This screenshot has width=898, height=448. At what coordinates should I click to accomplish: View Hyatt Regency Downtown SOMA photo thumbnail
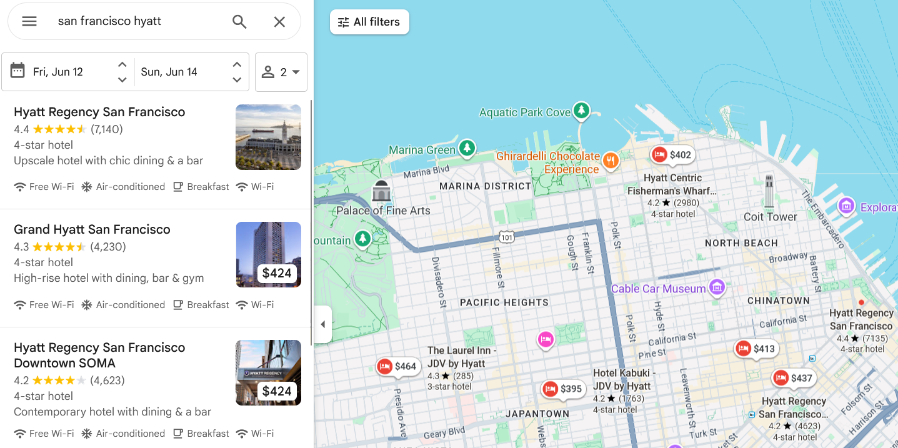coord(268,372)
